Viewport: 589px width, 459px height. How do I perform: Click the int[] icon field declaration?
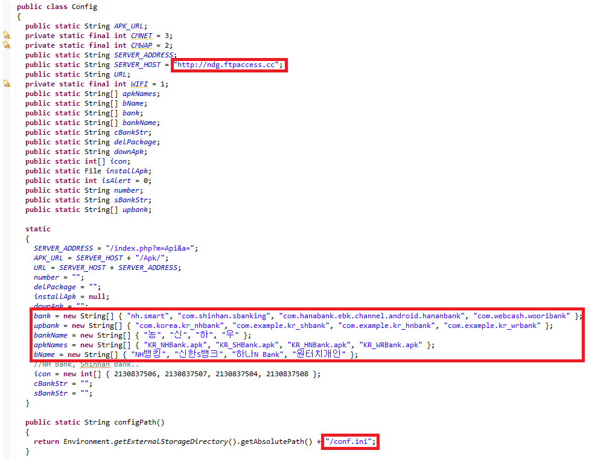78,161
